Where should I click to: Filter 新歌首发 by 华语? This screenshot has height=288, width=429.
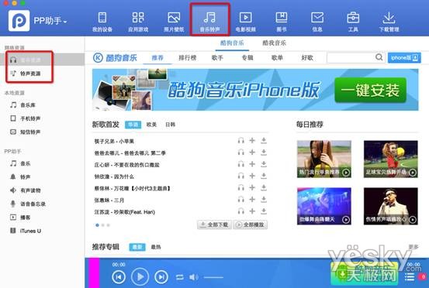point(133,125)
